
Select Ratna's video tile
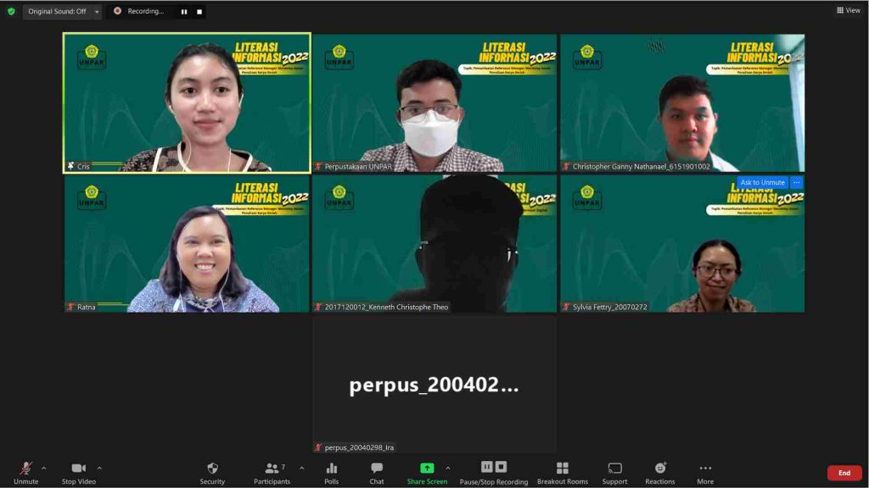pyautogui.click(x=187, y=244)
